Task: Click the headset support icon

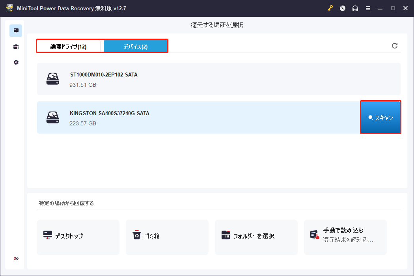Action: (x=355, y=8)
